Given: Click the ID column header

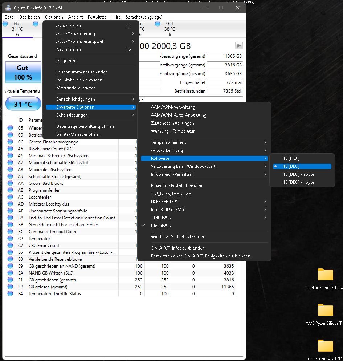Looking at the screenshot, I should (20, 120).
